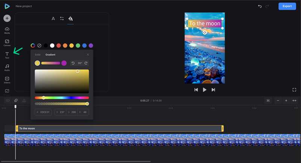Viewport: 301px width, 163px height.
Task: Open the Videos library panel
Action: pyautogui.click(x=7, y=80)
